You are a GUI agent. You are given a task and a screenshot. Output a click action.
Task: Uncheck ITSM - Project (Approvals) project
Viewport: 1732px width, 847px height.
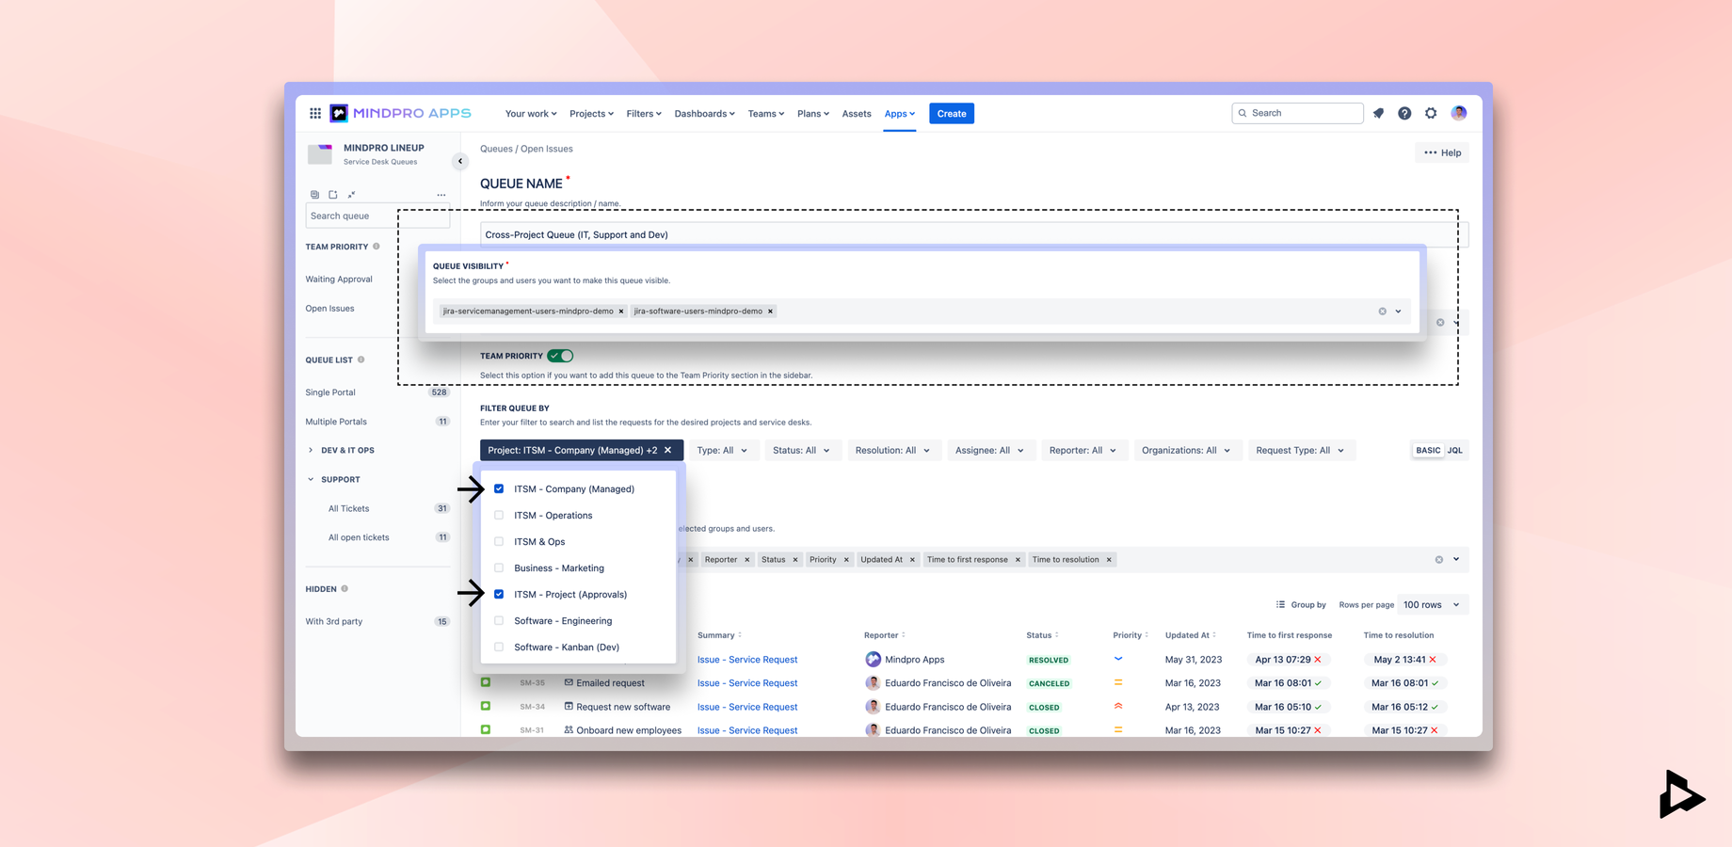(x=499, y=594)
